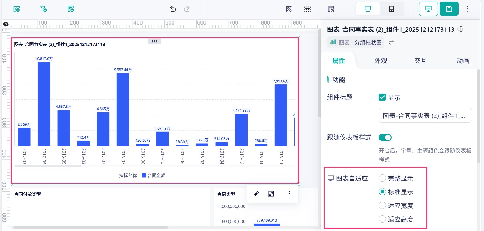The width and height of the screenshot is (484, 231).
Task: Turn off the 跟随仪表板样式 switch
Action: [385, 137]
